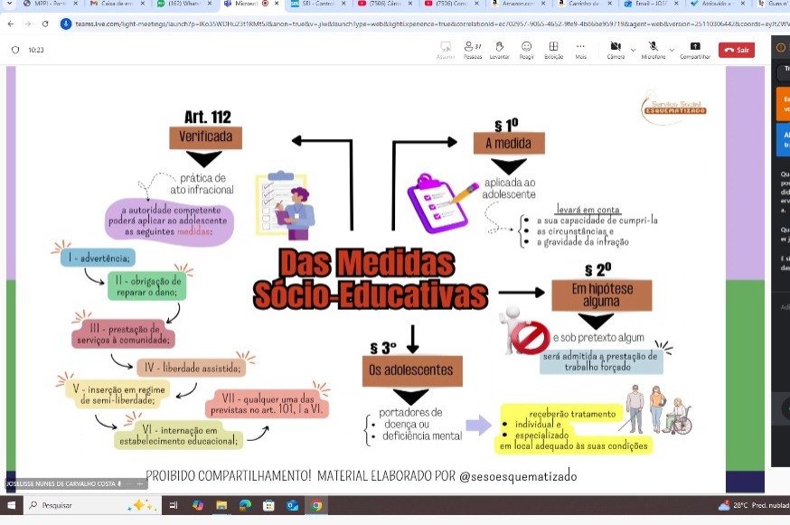
Task: Click the shield icon beside meeting timer
Action: tap(14, 50)
